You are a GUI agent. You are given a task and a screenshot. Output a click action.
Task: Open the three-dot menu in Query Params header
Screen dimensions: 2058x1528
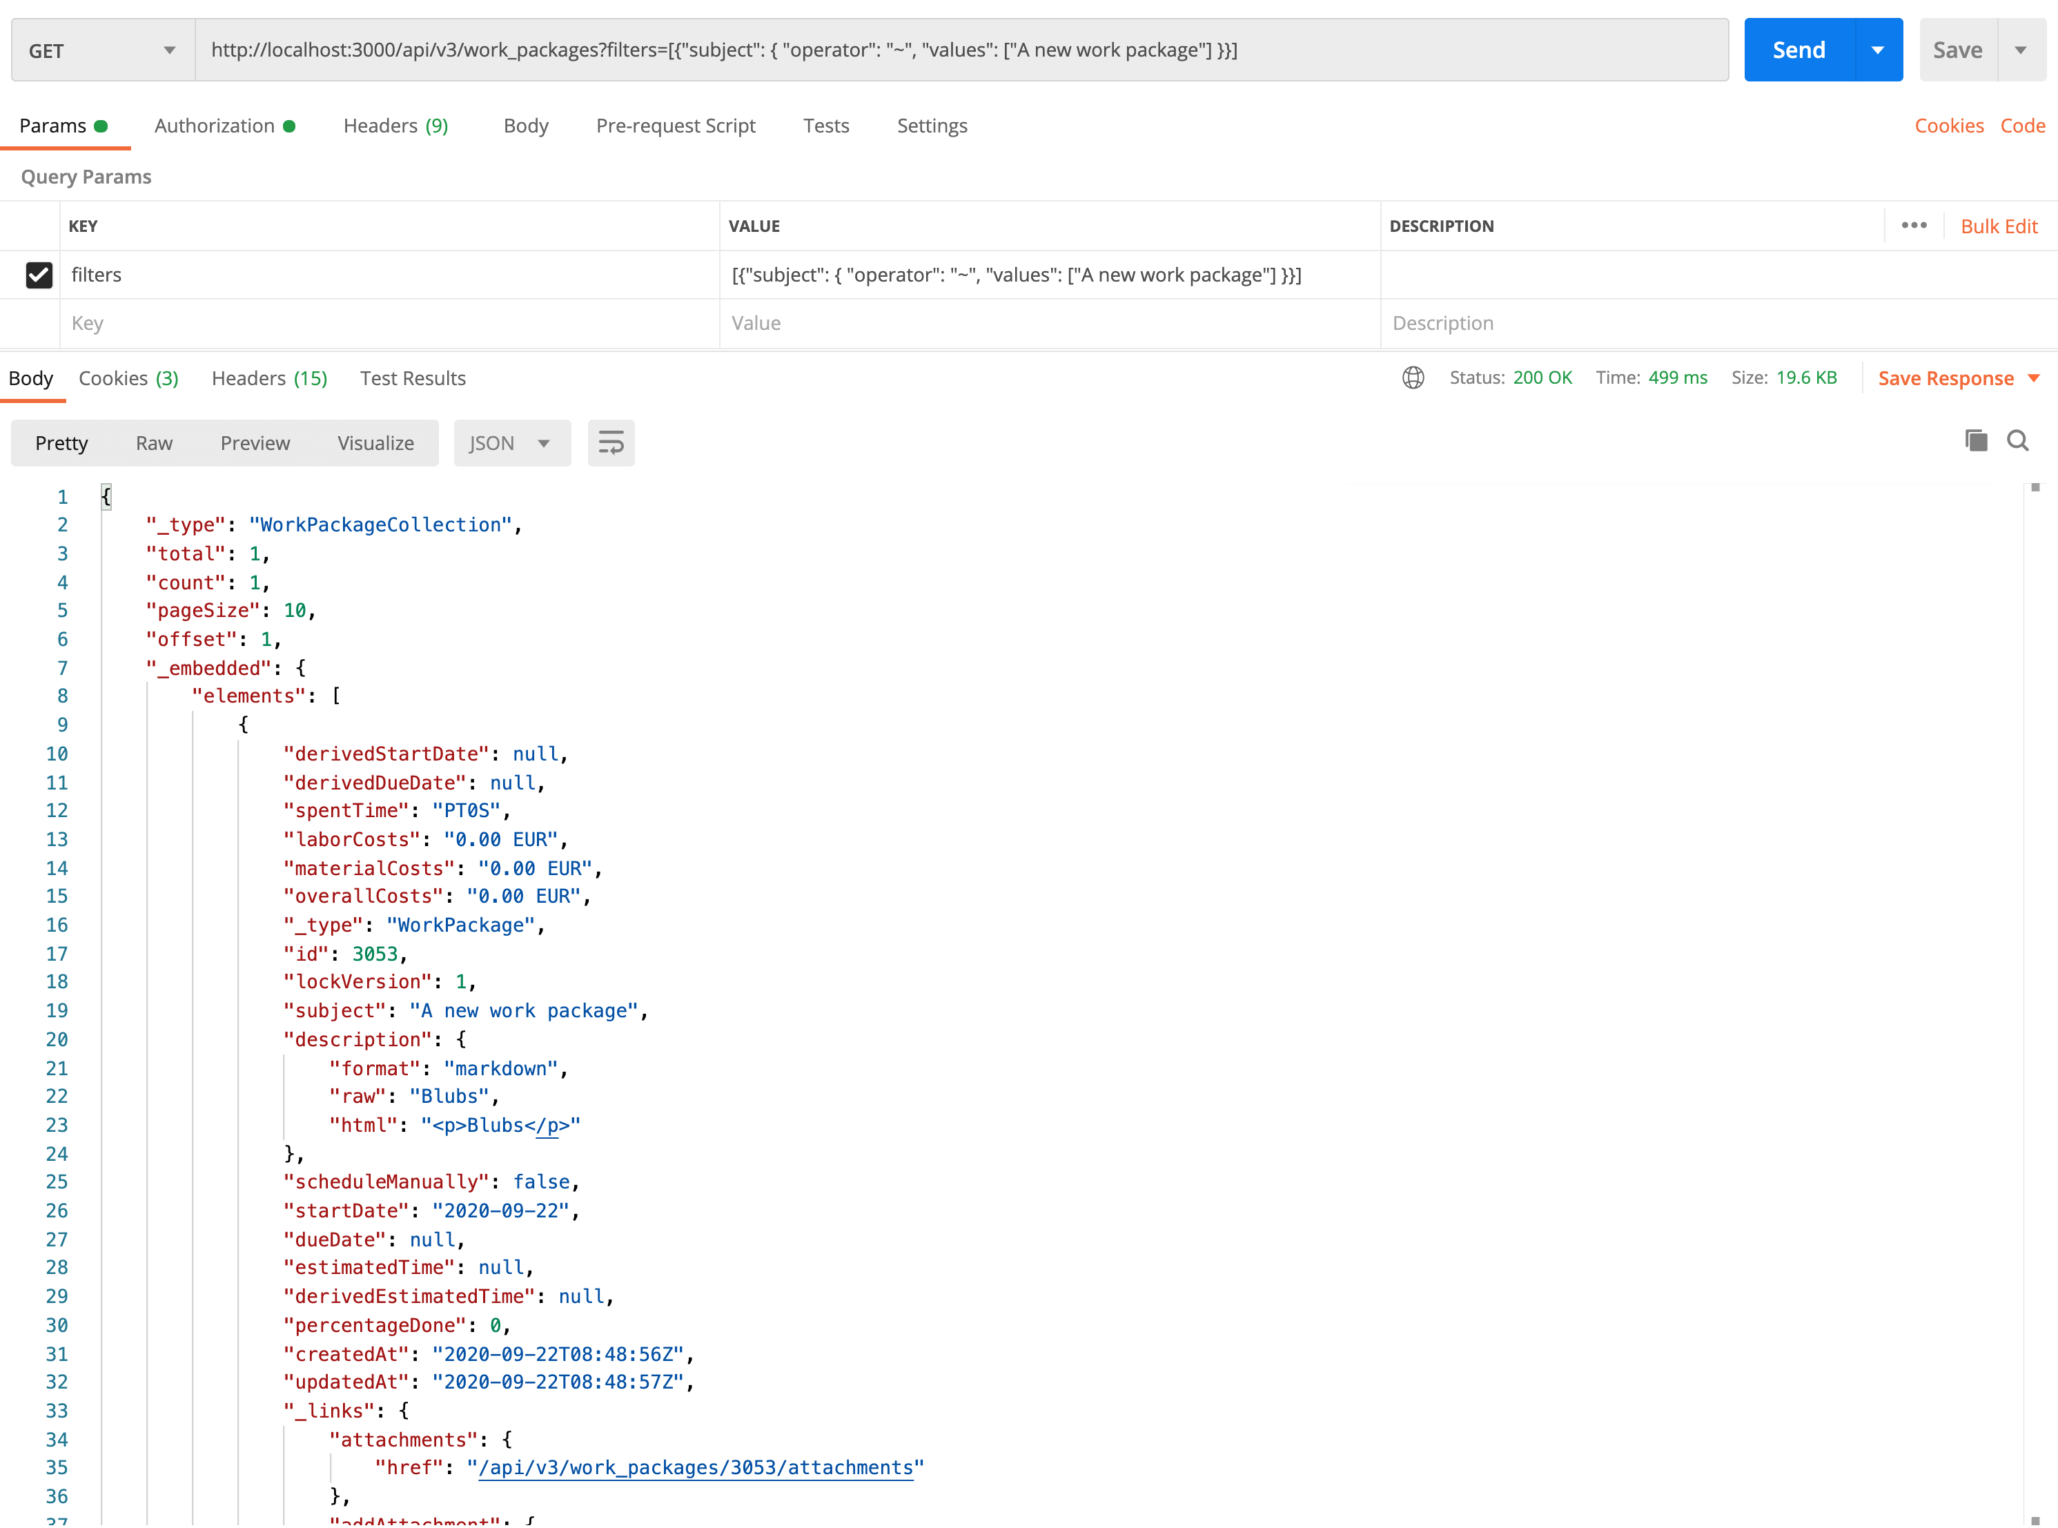coord(1914,225)
